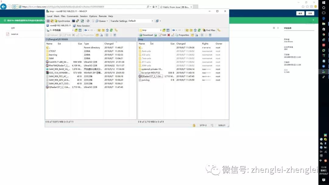This screenshot has height=185, width=329.
Task: Create new local folder icon
Action: [97, 35]
